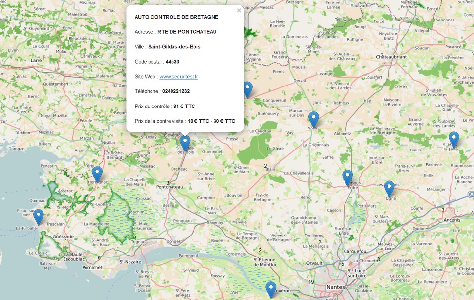The width and height of the screenshot is (474, 300).
Task: Click the marker at Nort-sur-Erdre
Action: pos(347,177)
